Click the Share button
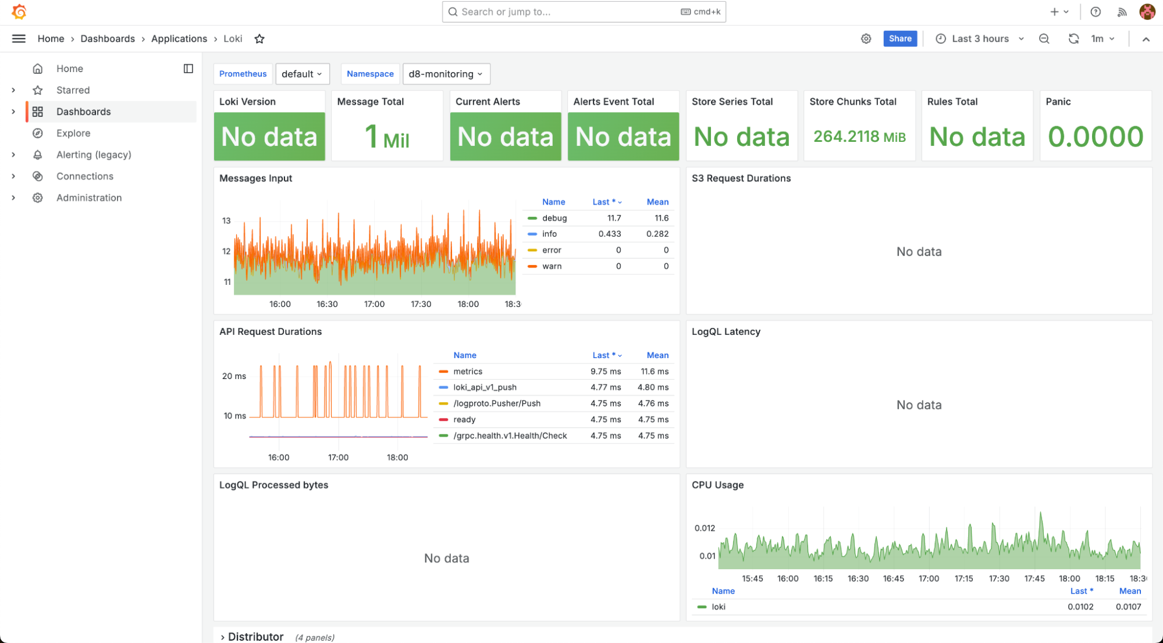1163x643 pixels. (x=899, y=39)
